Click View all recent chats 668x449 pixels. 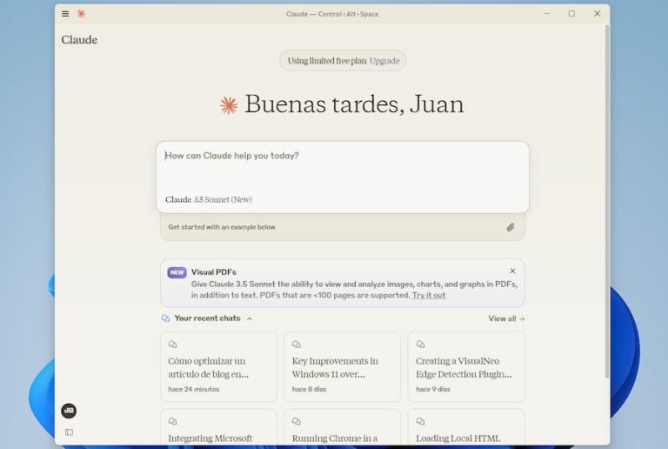click(506, 318)
